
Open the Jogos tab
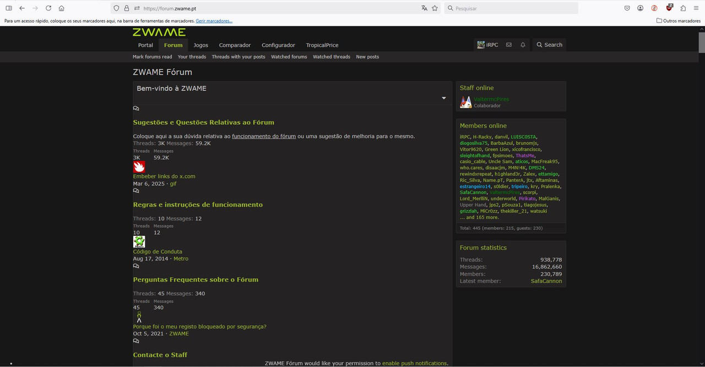(x=201, y=45)
